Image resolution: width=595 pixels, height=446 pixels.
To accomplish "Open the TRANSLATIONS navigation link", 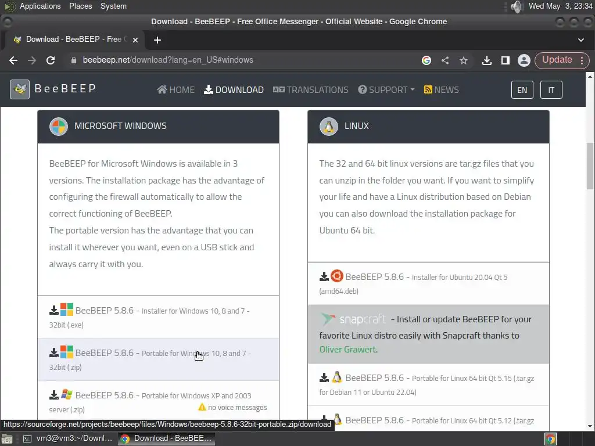I will click(x=311, y=90).
